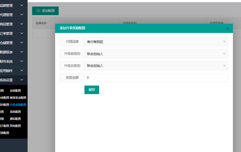Open the 代理品牌 dropdown

click(x=156, y=42)
